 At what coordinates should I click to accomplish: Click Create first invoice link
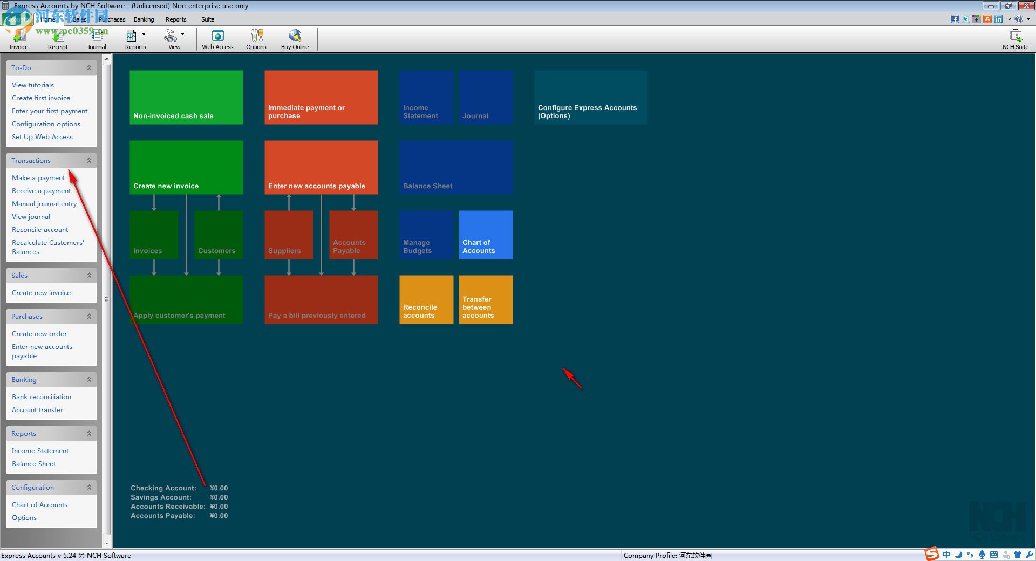coord(41,98)
